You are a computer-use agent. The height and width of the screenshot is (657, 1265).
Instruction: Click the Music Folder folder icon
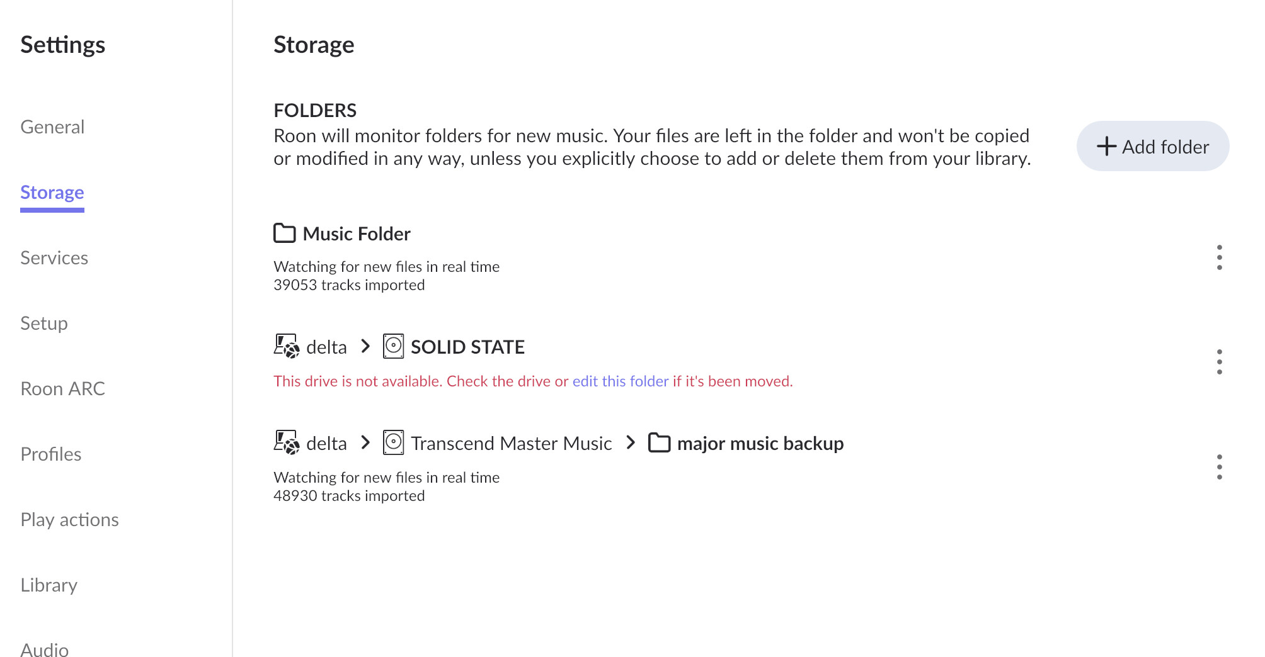(285, 233)
